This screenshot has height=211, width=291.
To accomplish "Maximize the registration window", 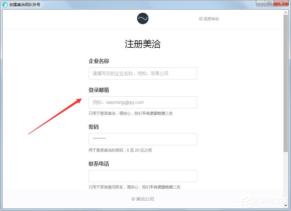I will pyautogui.click(x=269, y=3).
